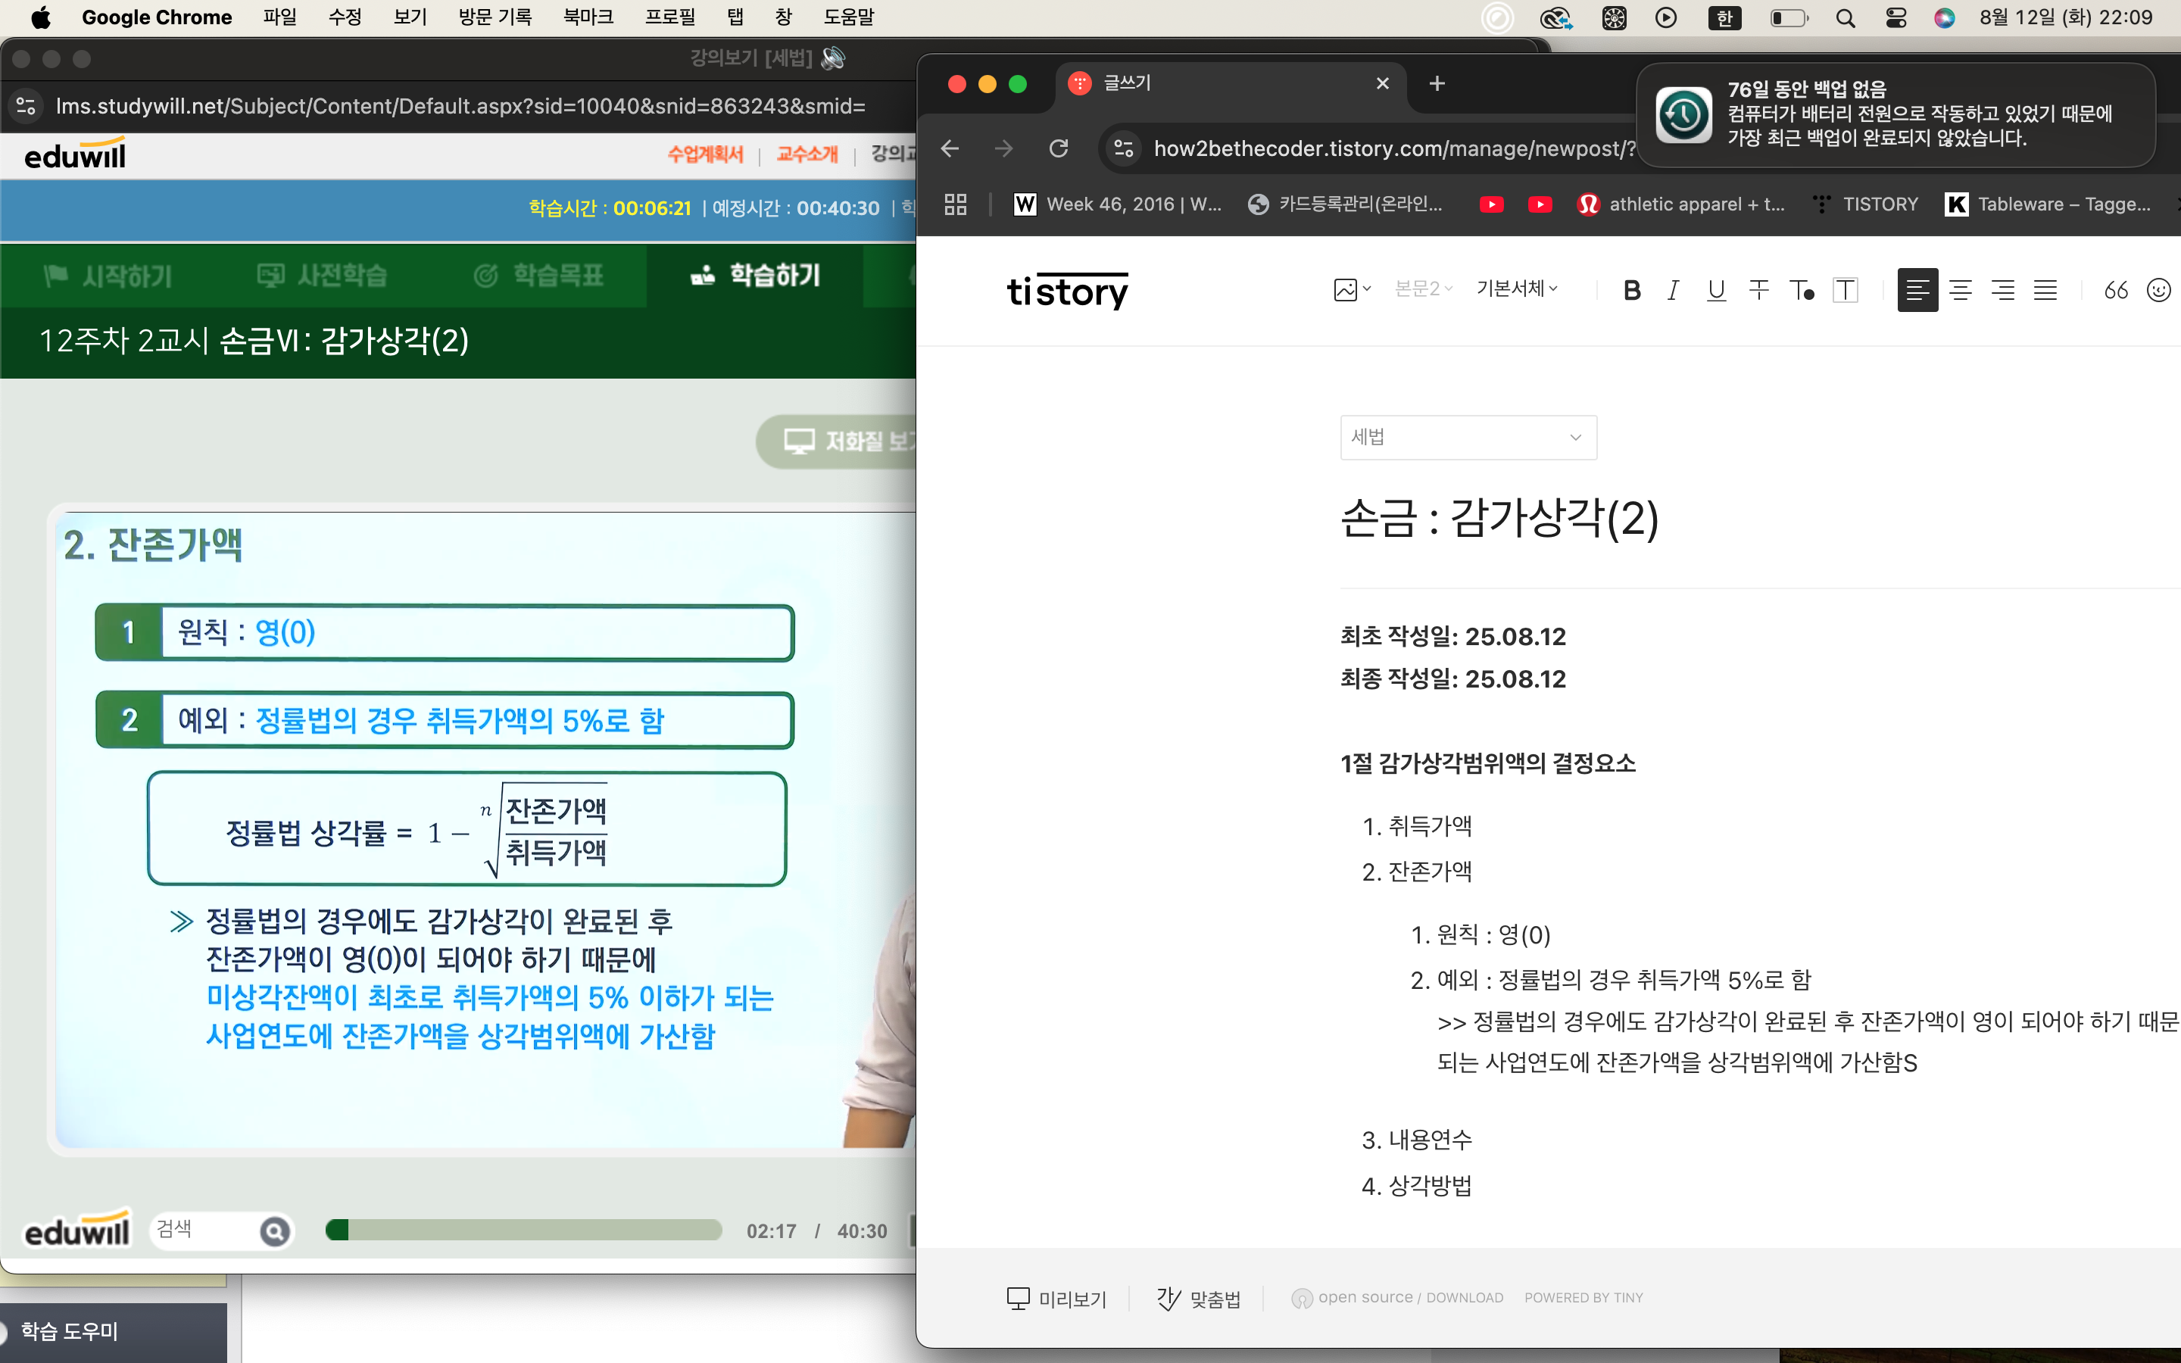The image size is (2181, 1363).
Task: Apply strikethrough formatting in editor
Action: [1758, 290]
